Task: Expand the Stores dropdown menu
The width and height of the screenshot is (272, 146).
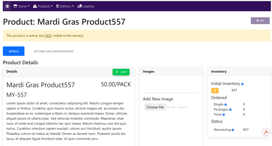Action: pos(22,6)
